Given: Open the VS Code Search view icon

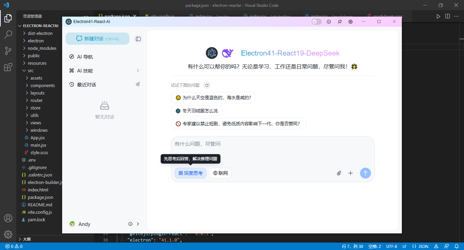Looking at the screenshot, I should 8,35.
